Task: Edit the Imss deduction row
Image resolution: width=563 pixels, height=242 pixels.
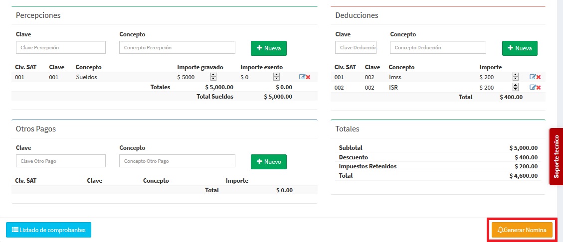Action: coord(533,77)
